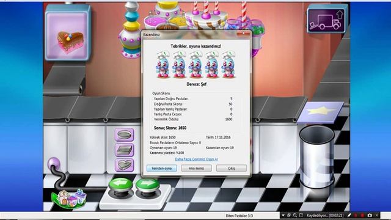Push the green right arrow conveyor button
391x220 pixels.
[x=148, y=186]
